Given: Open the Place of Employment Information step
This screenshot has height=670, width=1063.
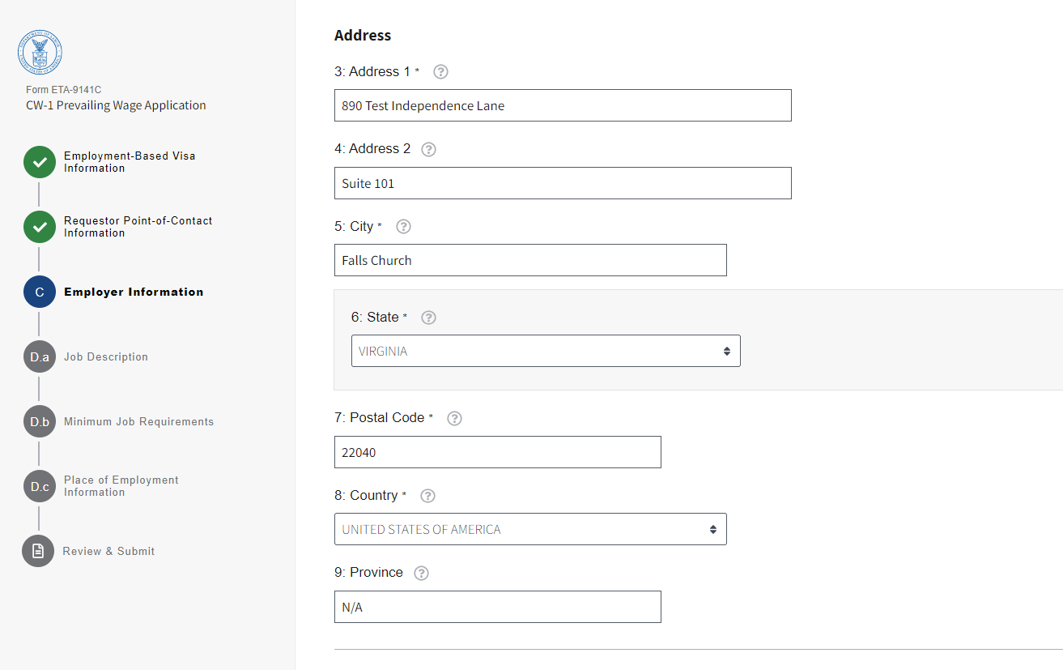Looking at the screenshot, I should [121, 486].
